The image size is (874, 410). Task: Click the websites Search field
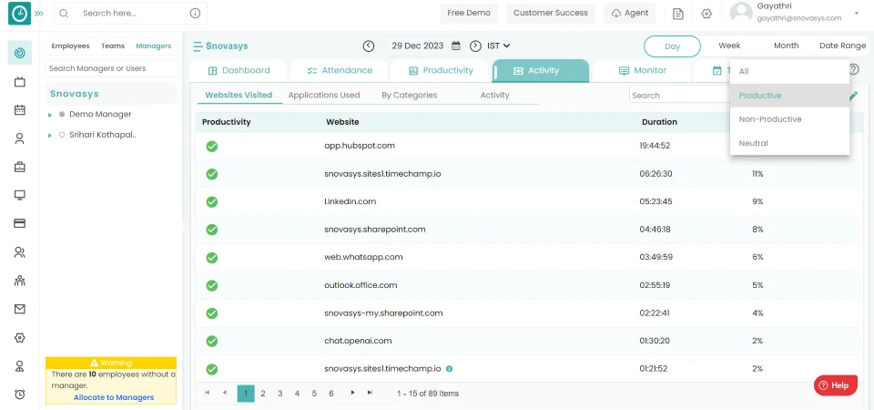[x=680, y=96]
